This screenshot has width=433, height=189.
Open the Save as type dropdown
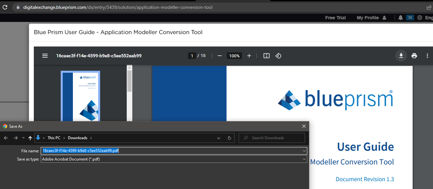[x=305, y=159]
